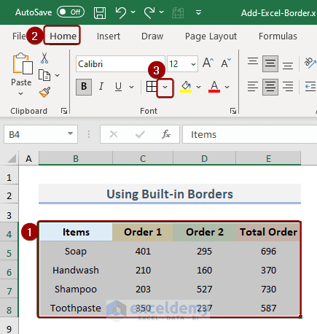Image resolution: width=317 pixels, height=334 pixels.
Task: Click Align Right icon
Action: 288,87
